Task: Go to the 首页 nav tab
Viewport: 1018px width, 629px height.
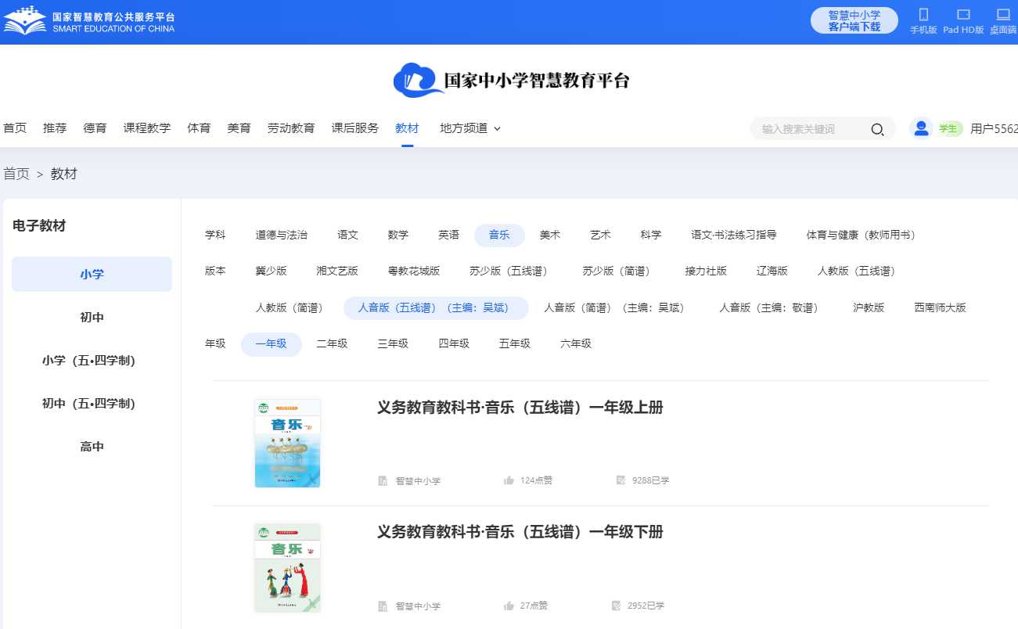Action: coord(15,128)
